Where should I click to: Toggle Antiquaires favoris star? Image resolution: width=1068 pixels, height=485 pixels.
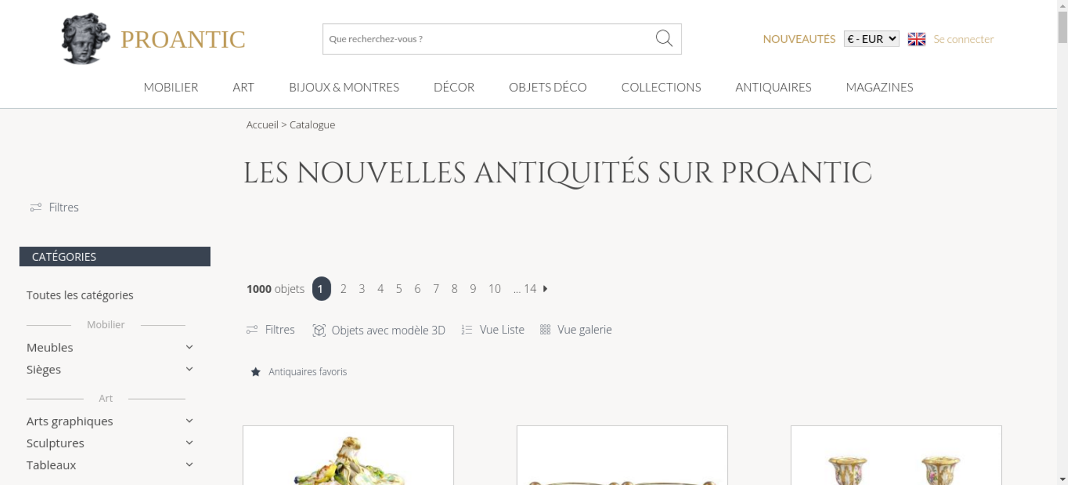[256, 372]
